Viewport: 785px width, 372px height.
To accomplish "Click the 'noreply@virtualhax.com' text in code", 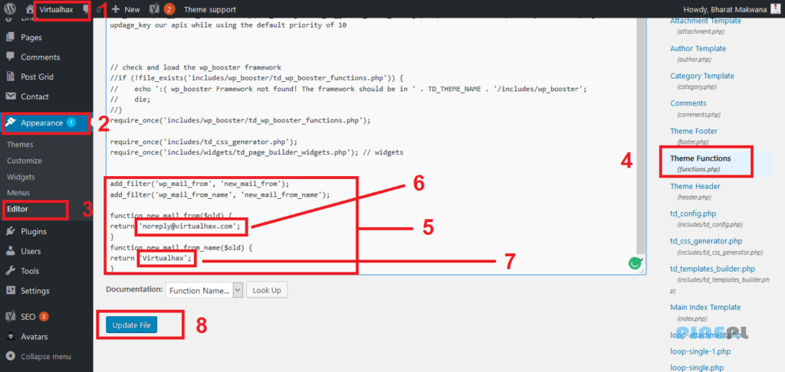I will (188, 226).
